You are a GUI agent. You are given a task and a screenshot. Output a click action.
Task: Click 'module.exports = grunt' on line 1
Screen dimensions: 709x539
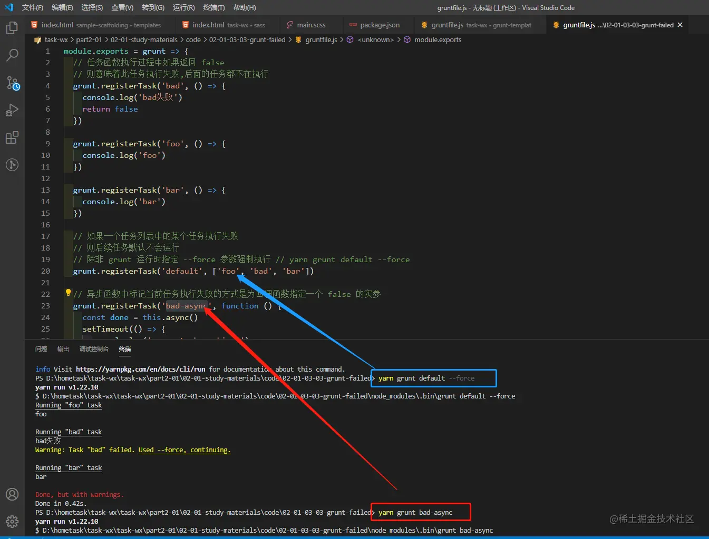114,51
